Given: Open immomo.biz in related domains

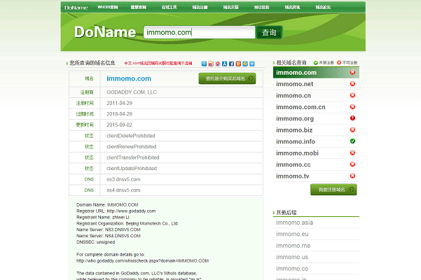Looking at the screenshot, I should [294, 130].
